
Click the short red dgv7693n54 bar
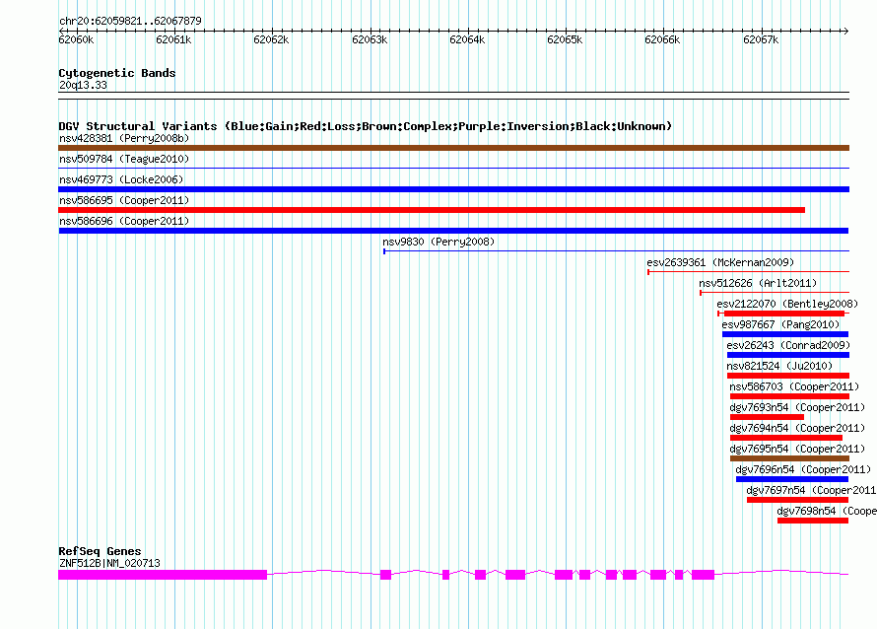767,417
